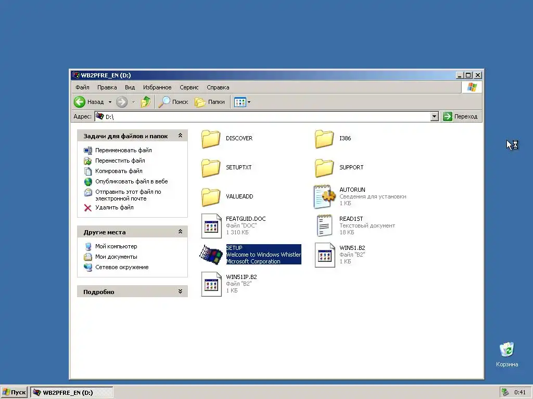Minimize the WB2PFRE_EN window

click(x=460, y=75)
